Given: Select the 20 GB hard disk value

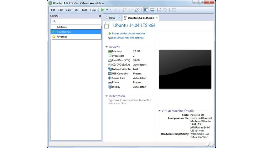Looking at the screenshot, I should [137, 60].
